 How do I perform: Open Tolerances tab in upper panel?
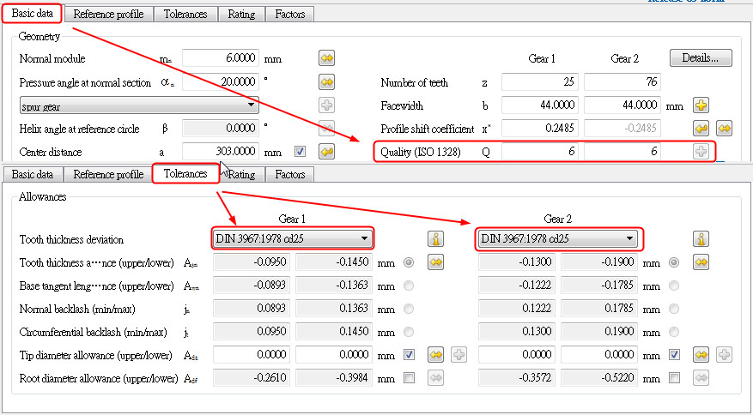click(185, 14)
